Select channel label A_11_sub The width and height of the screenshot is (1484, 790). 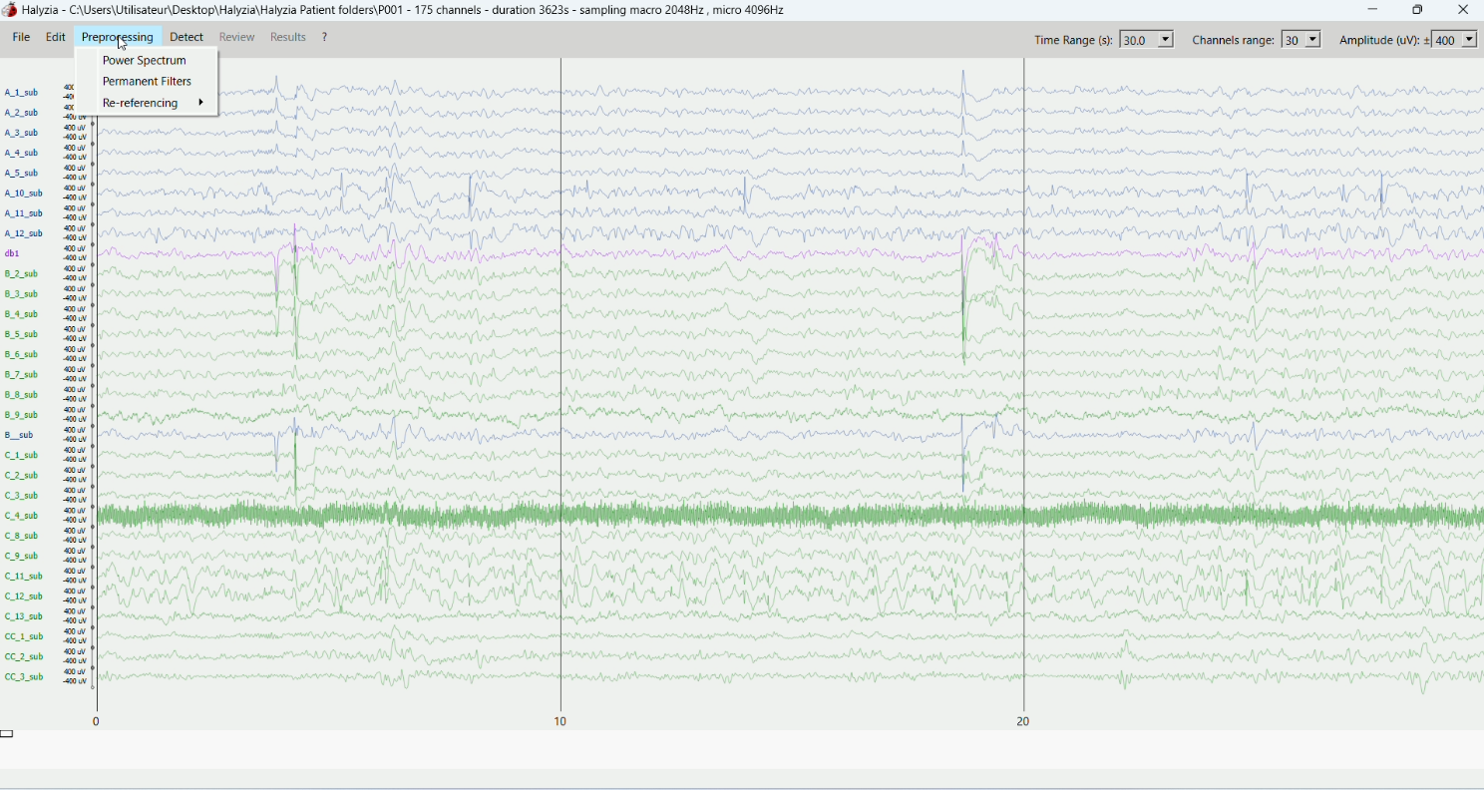click(24, 213)
